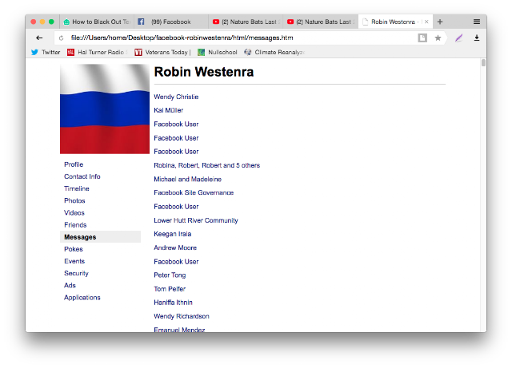Click the address bar URL field
Image resolution: width=512 pixels, height=368 pixels.
pyautogui.click(x=242, y=38)
